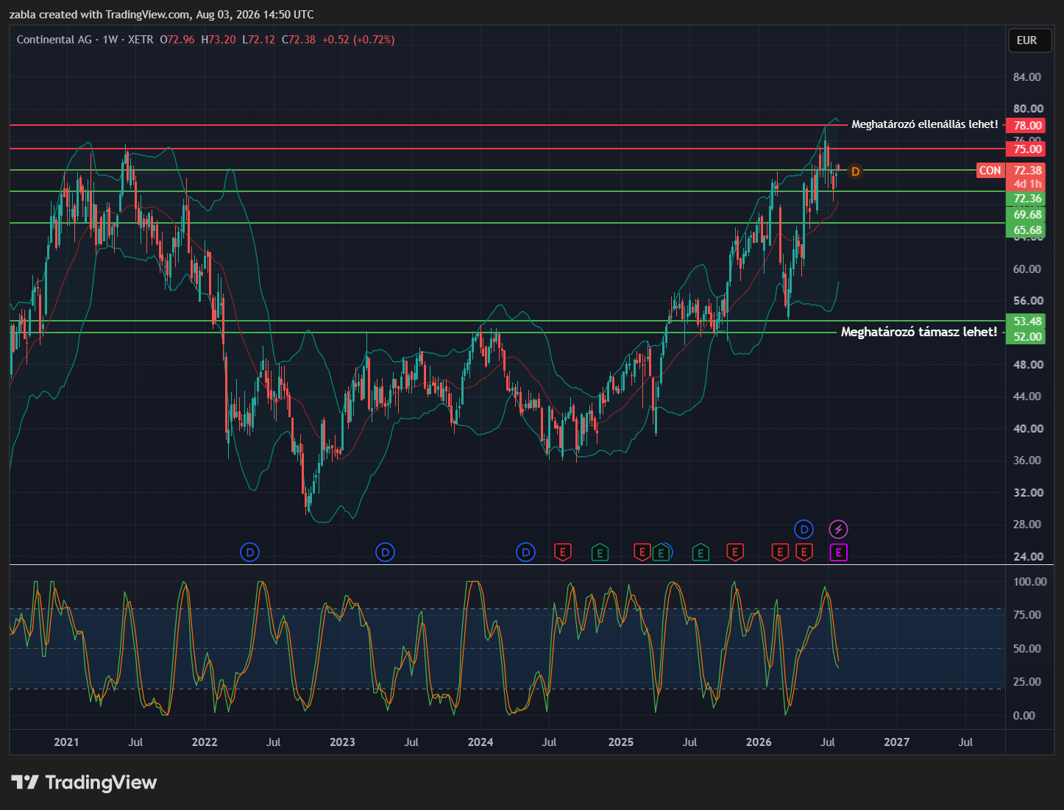Select the red CON symbol price tag

[x=990, y=171]
